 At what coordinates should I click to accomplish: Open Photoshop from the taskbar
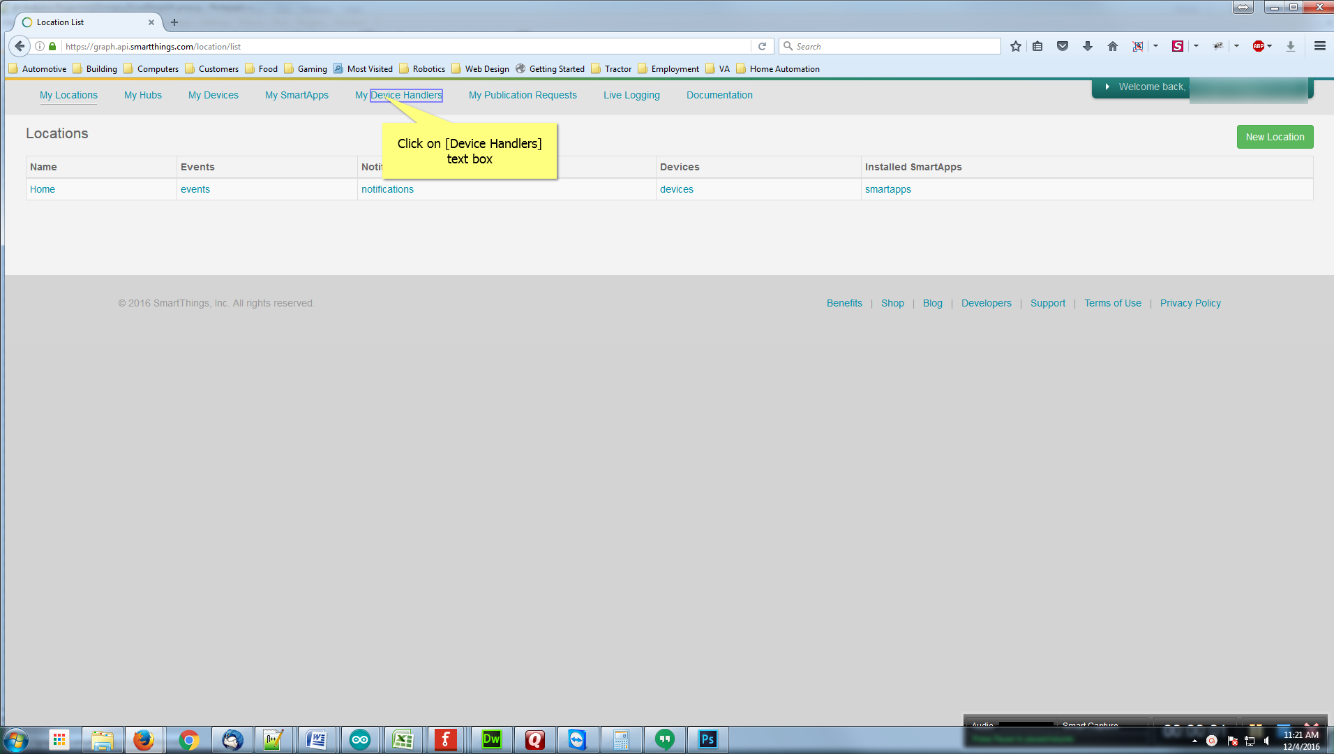point(708,739)
